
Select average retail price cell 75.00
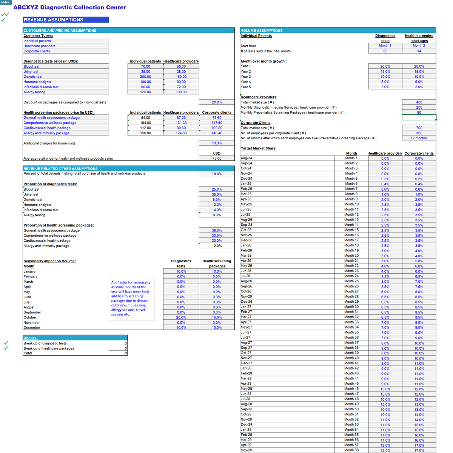[x=217, y=159]
